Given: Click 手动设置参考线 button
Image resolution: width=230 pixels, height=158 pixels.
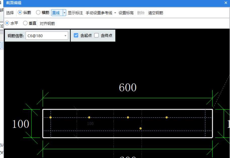Looking at the screenshot, I should coord(99,13).
